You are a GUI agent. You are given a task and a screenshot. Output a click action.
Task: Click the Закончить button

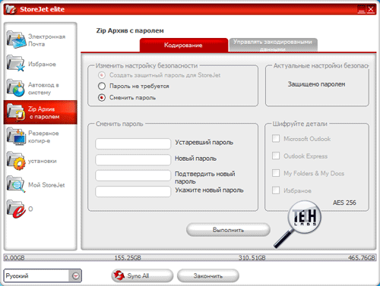(208, 276)
